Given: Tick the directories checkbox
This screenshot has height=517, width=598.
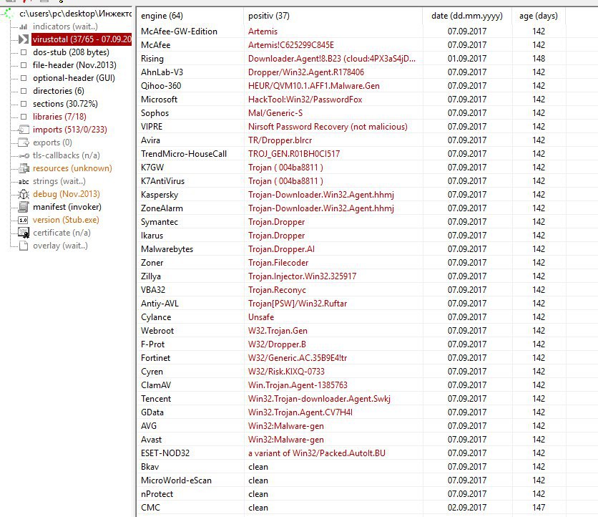Looking at the screenshot, I should click(24, 91).
